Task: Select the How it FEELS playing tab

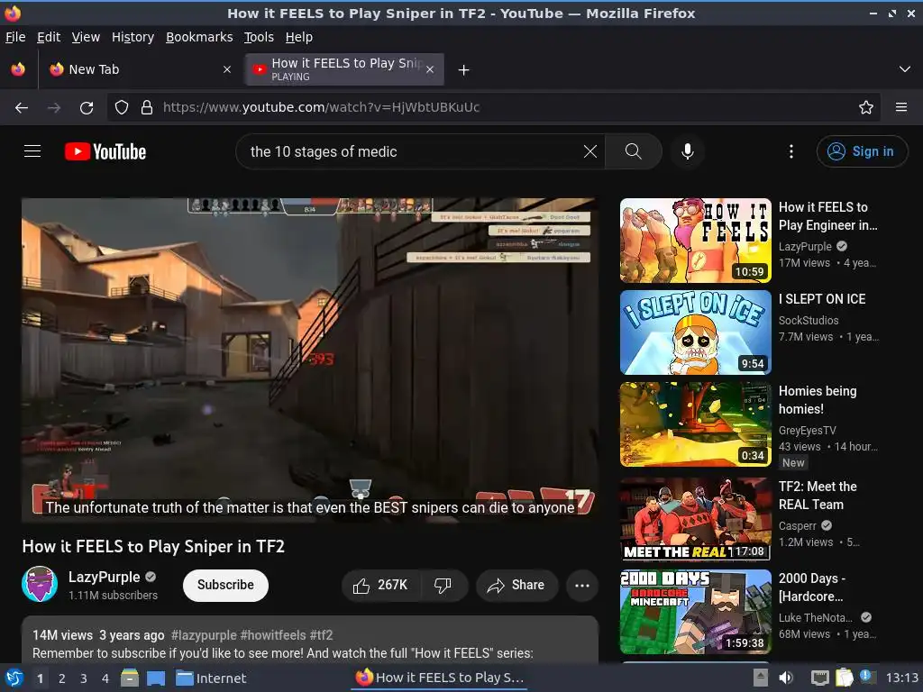Action: pos(344,69)
